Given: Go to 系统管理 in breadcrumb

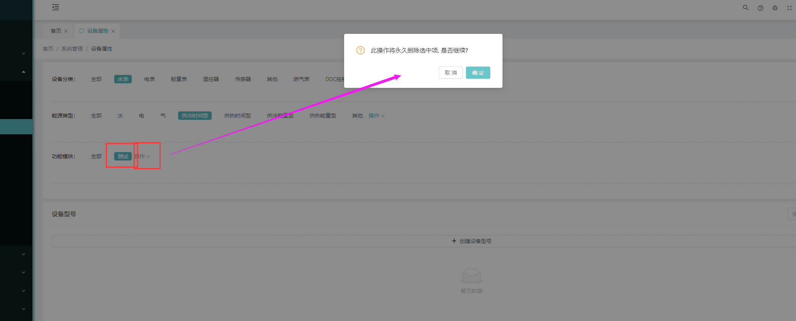Looking at the screenshot, I should (x=72, y=49).
